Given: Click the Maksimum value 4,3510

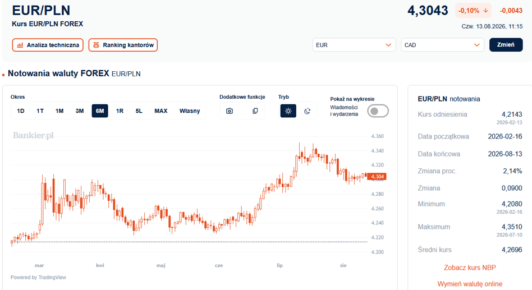Looking at the screenshot, I should 512,227.
